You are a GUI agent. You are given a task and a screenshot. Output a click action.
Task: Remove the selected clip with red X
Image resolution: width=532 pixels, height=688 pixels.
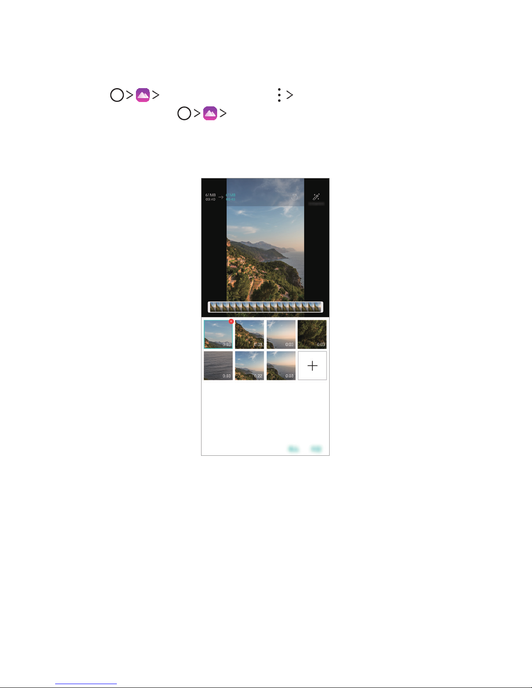coord(231,322)
